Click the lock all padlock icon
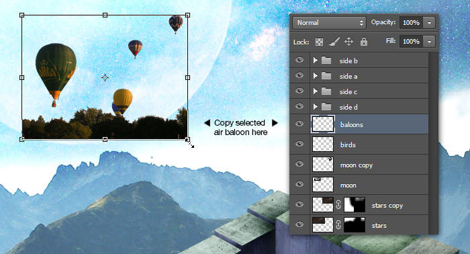This screenshot has height=254, width=470. point(364,42)
